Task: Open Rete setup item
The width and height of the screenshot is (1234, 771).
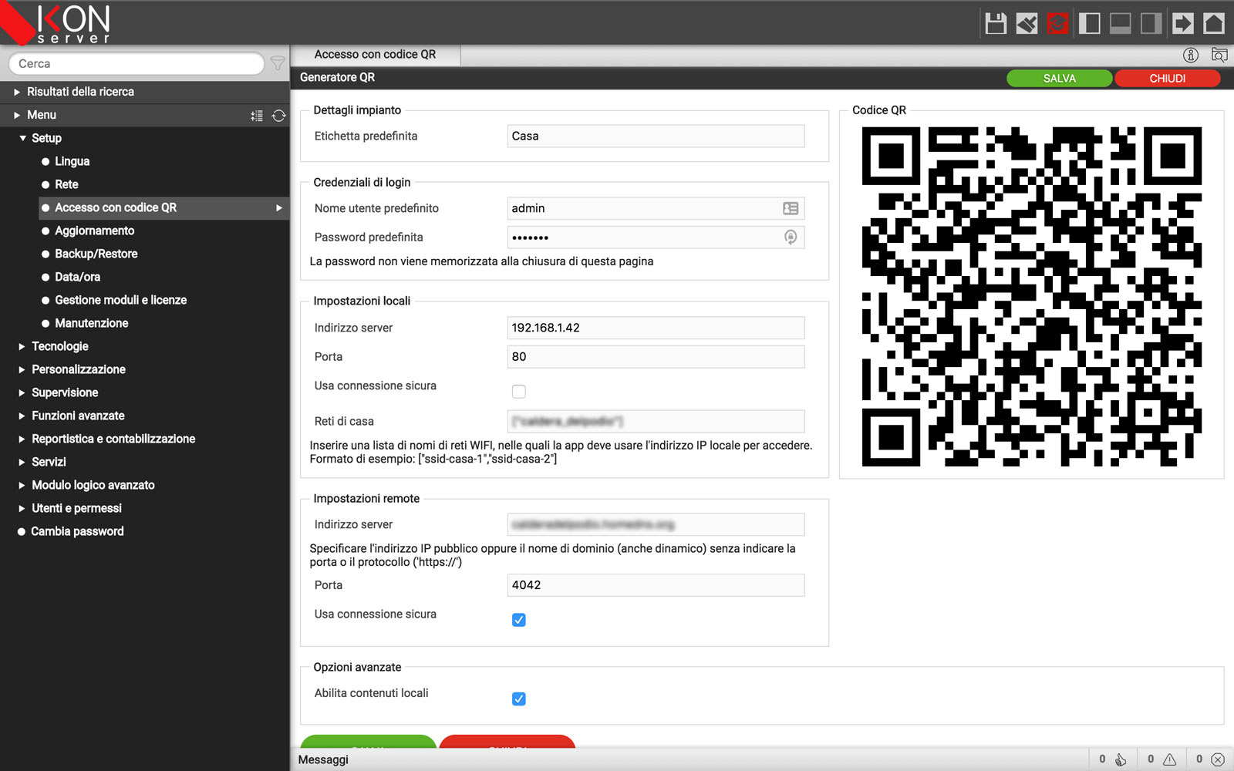Action: coord(66,184)
